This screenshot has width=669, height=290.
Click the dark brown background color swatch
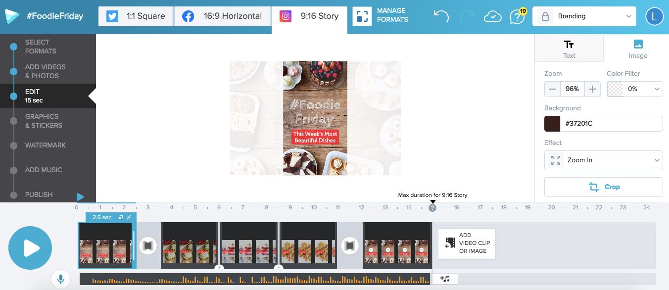[x=552, y=124]
